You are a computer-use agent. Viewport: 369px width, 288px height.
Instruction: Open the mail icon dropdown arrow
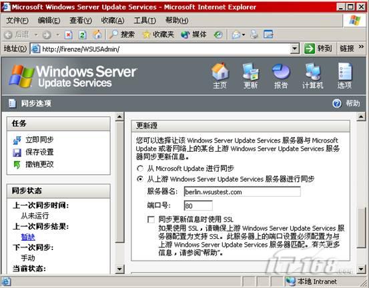tap(244, 35)
